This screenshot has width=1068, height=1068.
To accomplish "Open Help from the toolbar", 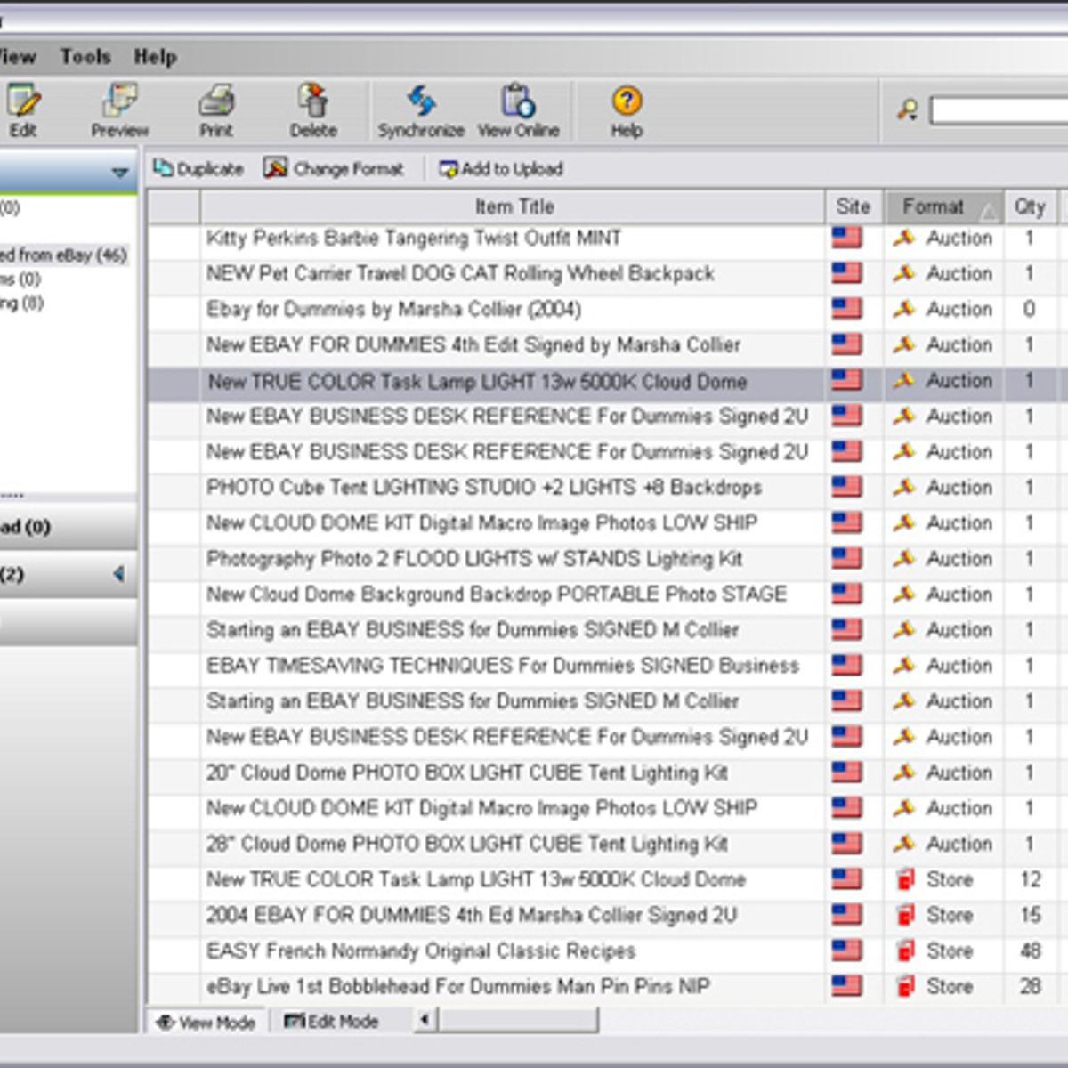I will 627,110.
